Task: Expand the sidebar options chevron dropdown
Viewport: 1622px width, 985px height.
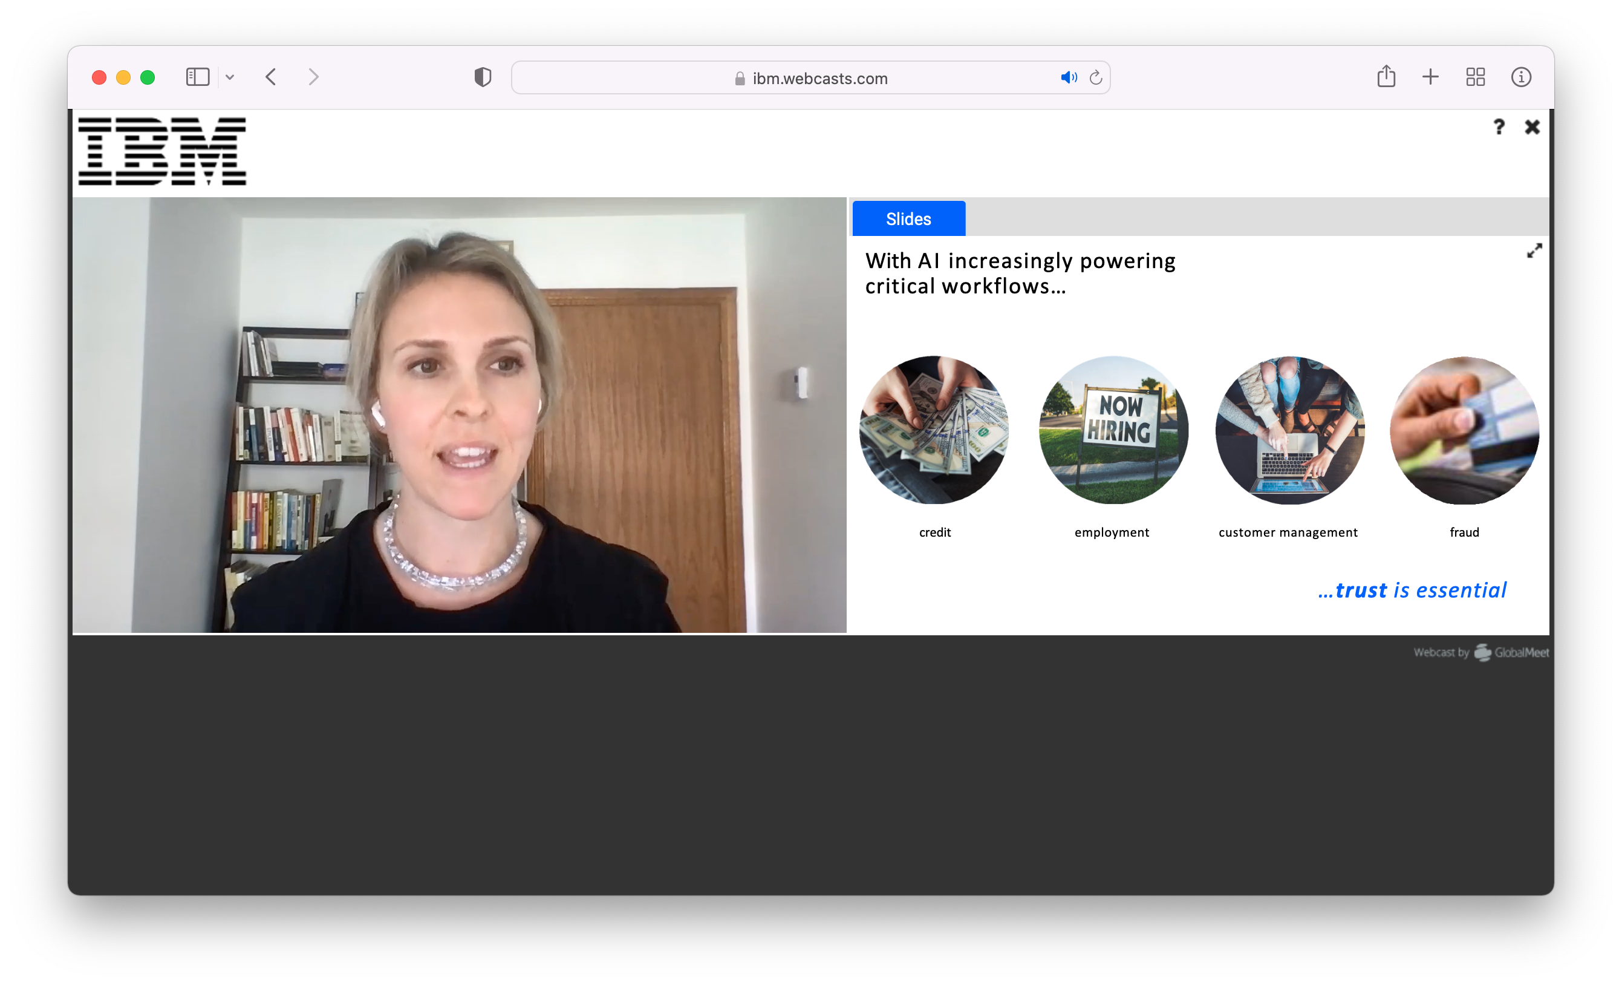Action: click(x=230, y=77)
